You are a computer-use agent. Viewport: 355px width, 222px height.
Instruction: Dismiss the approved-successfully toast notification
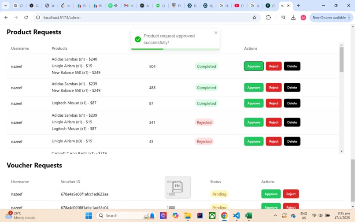pyautogui.click(x=216, y=33)
